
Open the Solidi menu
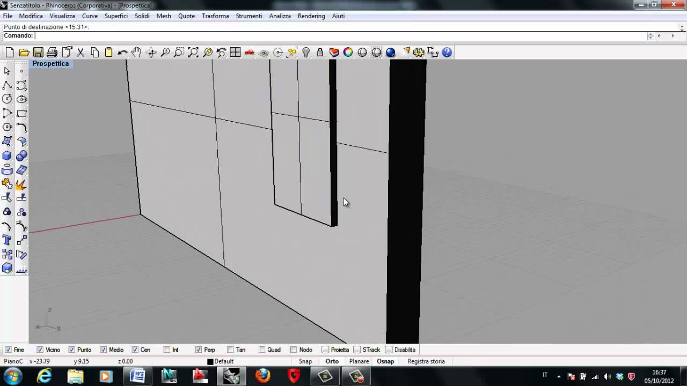click(x=142, y=16)
